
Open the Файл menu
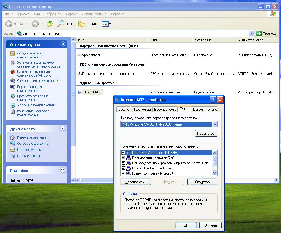click(x=9, y=14)
